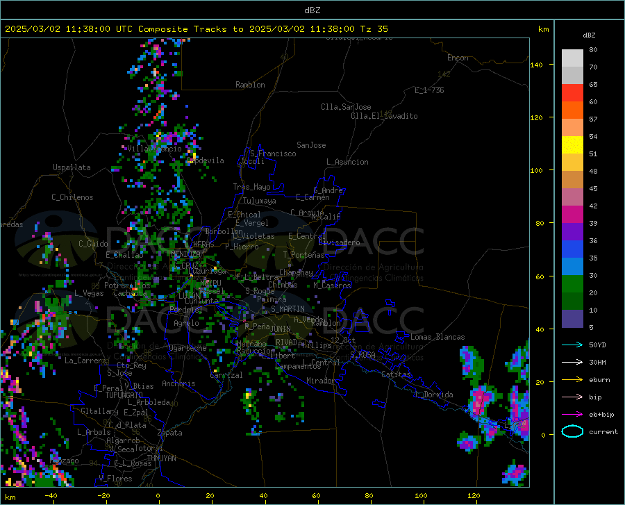Click the blue 36 dBZ legend swatch
Image resolution: width=625 pixels, height=505 pixels.
[x=572, y=249]
